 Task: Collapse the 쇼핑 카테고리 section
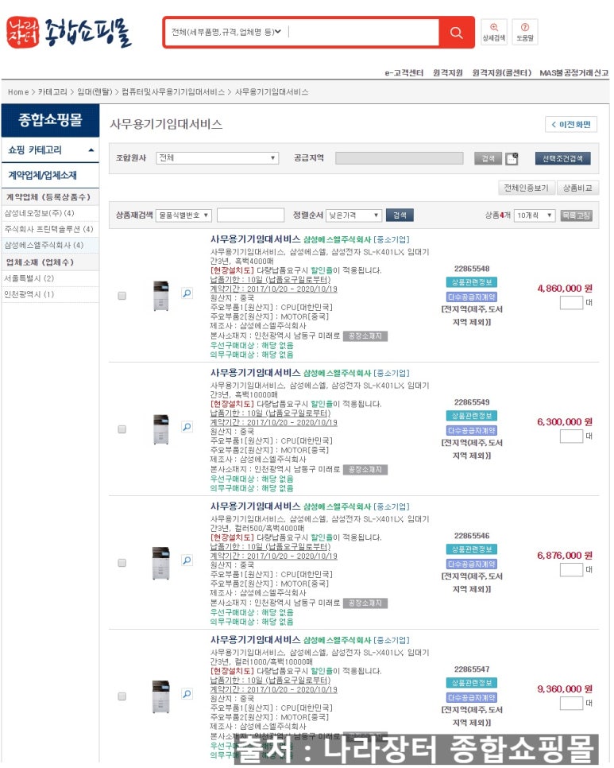tap(91, 150)
